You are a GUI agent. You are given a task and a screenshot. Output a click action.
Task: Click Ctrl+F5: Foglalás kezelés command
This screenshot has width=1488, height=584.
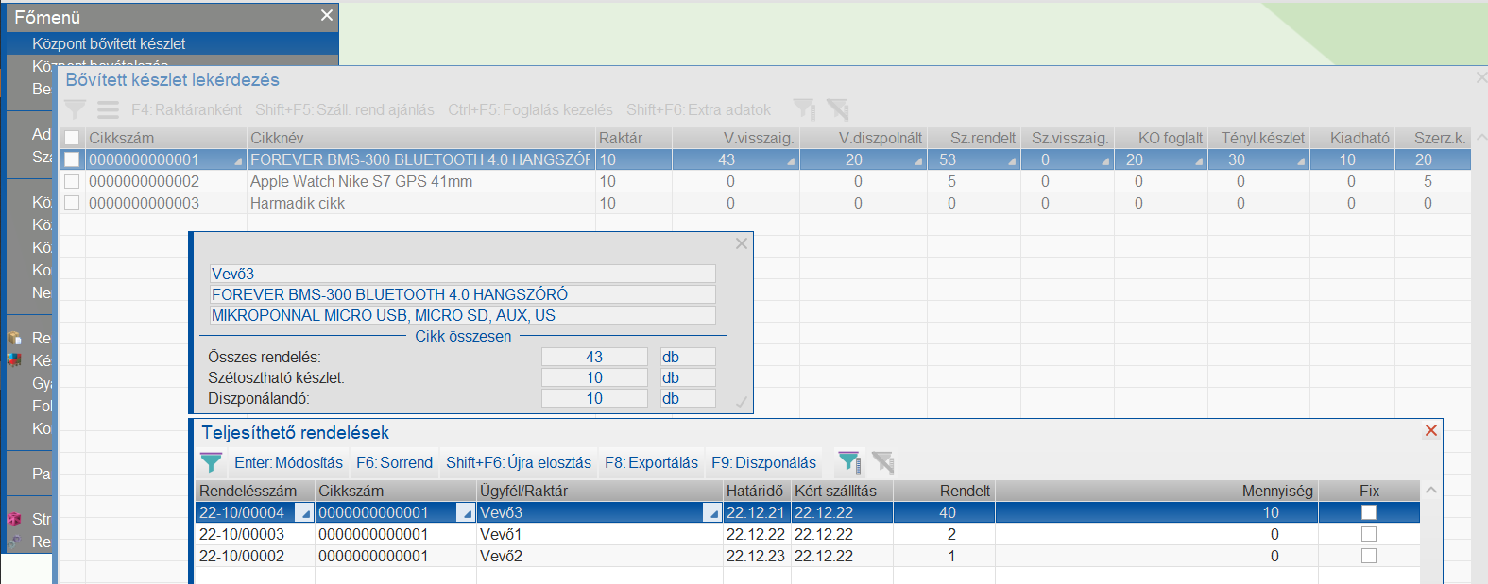coord(530,109)
